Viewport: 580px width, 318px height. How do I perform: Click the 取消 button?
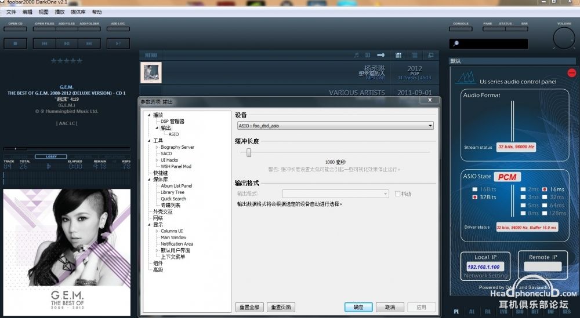[390, 307]
